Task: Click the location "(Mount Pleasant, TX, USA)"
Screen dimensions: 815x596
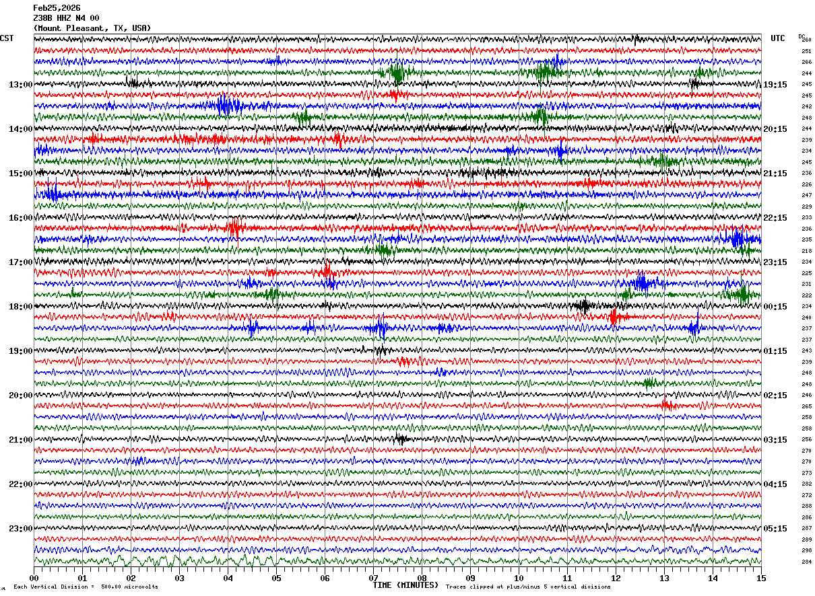Action: tap(92, 28)
